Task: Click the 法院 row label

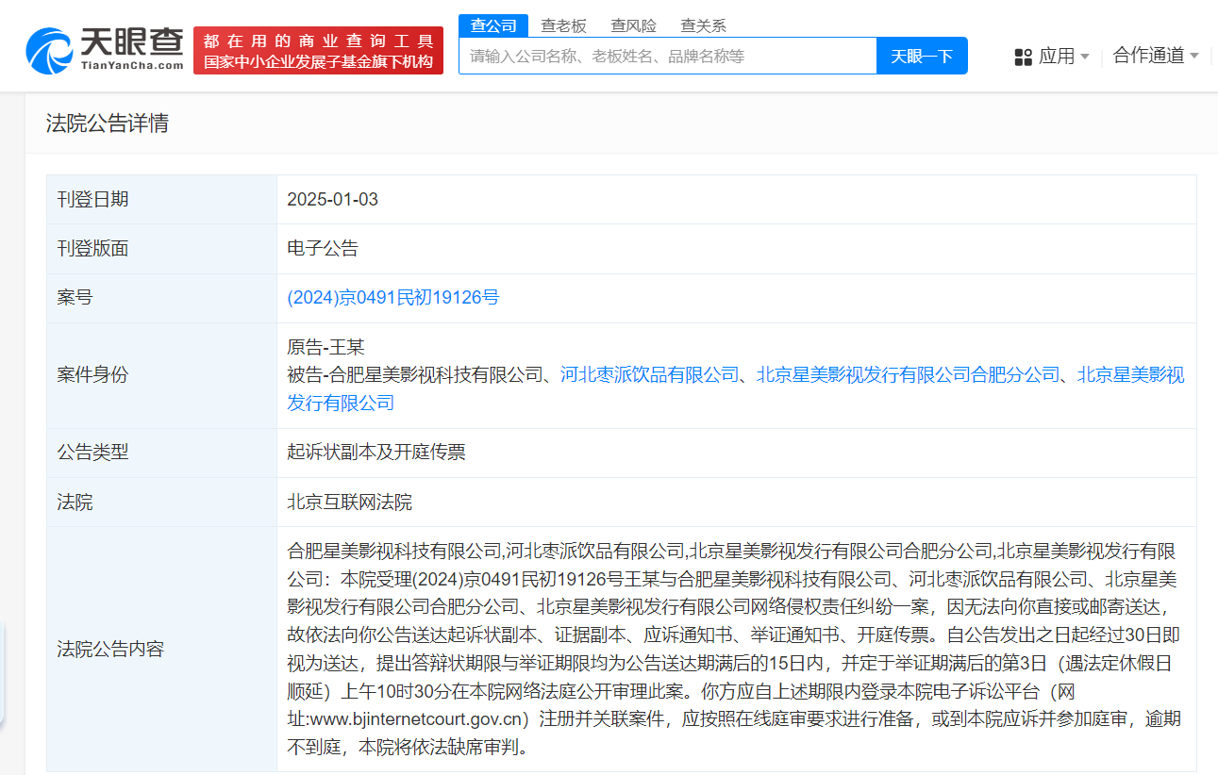Action: 75,502
